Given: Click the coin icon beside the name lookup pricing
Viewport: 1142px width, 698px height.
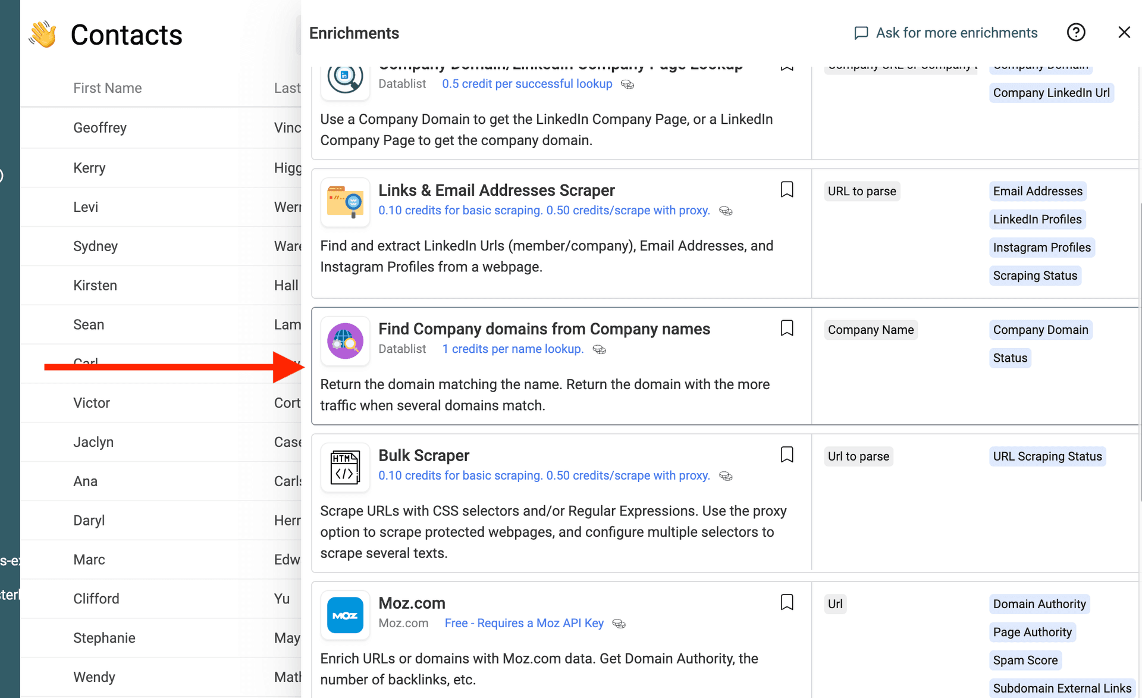Looking at the screenshot, I should [599, 350].
